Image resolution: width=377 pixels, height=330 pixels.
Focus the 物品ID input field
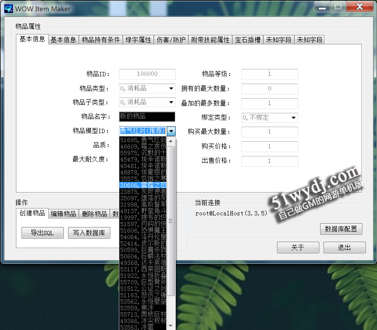pos(147,74)
